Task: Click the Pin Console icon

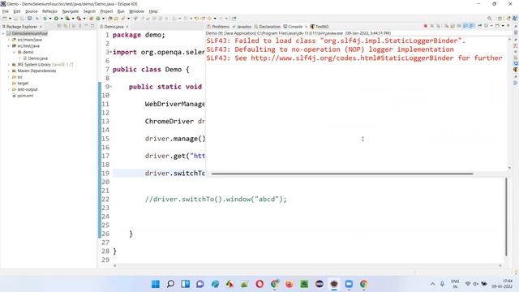Action: coord(479,26)
